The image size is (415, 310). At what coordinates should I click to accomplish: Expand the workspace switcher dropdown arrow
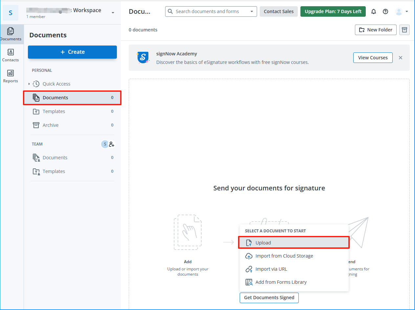point(113,13)
